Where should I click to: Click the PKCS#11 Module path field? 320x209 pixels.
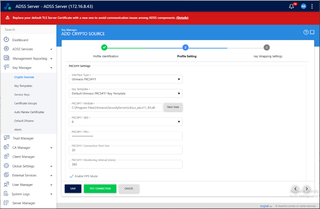coord(116,108)
